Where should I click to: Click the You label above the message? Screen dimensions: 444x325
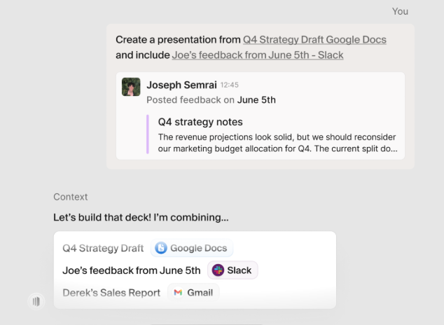pyautogui.click(x=400, y=11)
